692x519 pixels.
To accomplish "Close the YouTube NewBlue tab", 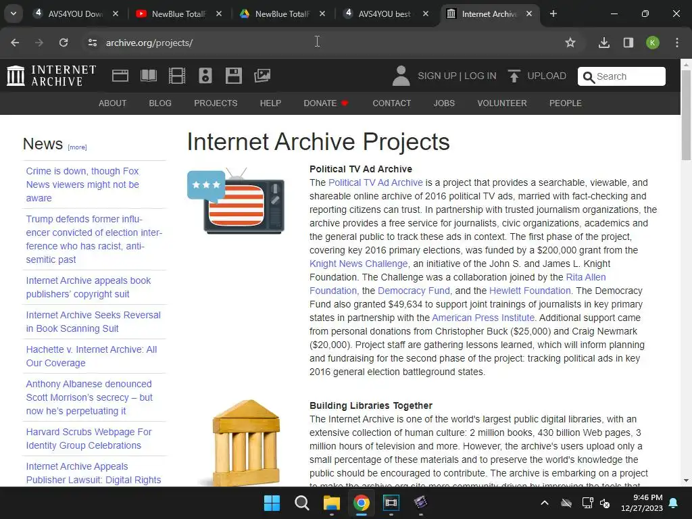I will pyautogui.click(x=219, y=14).
